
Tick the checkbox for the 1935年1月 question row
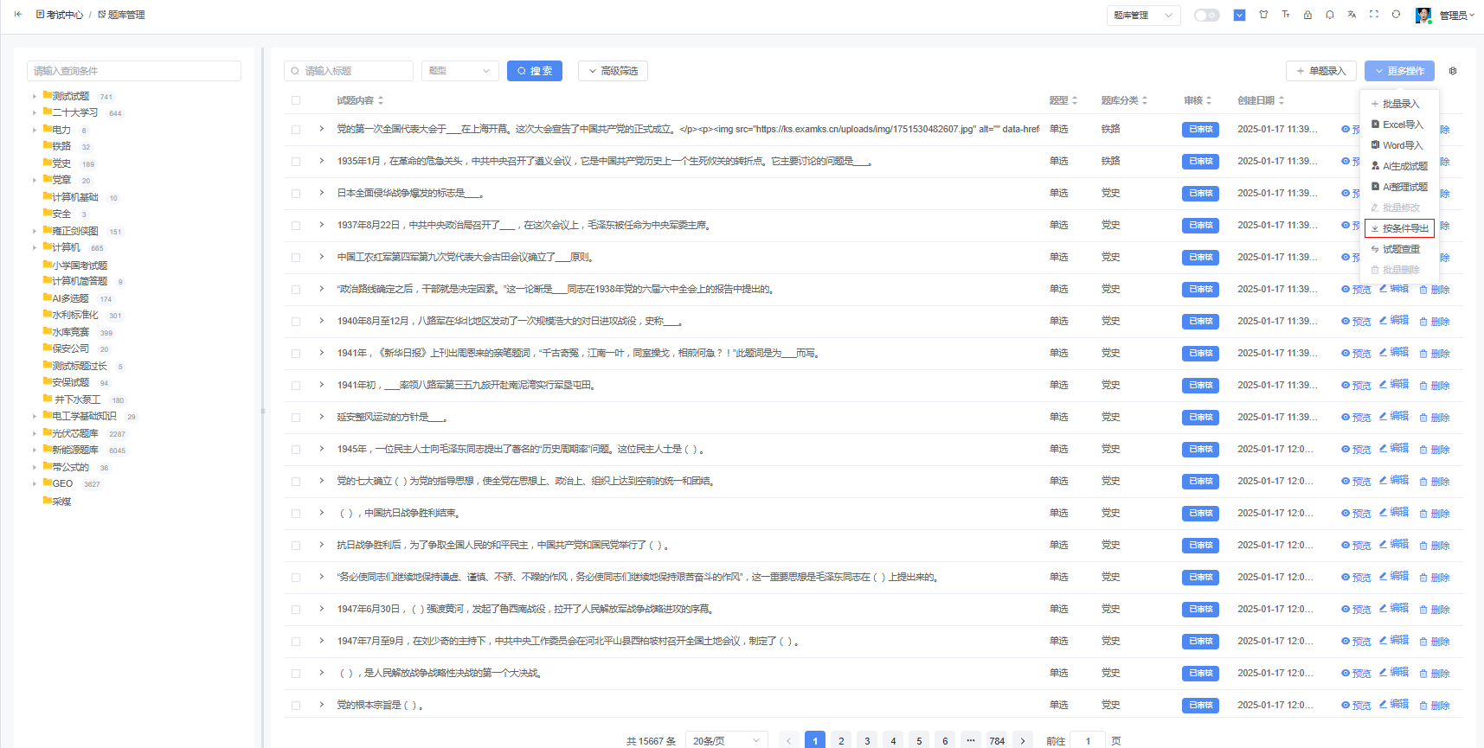296,162
